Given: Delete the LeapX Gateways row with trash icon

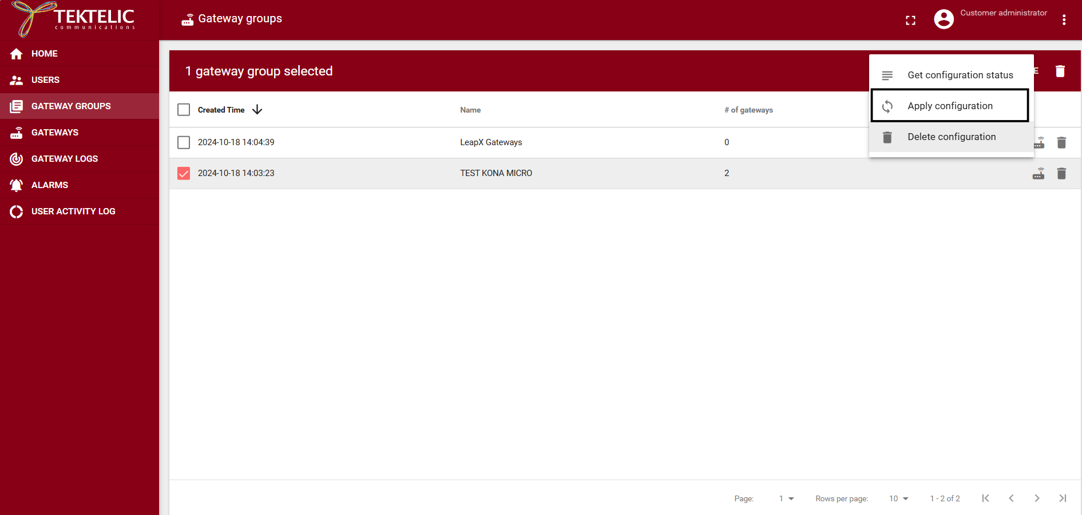Looking at the screenshot, I should [1061, 143].
